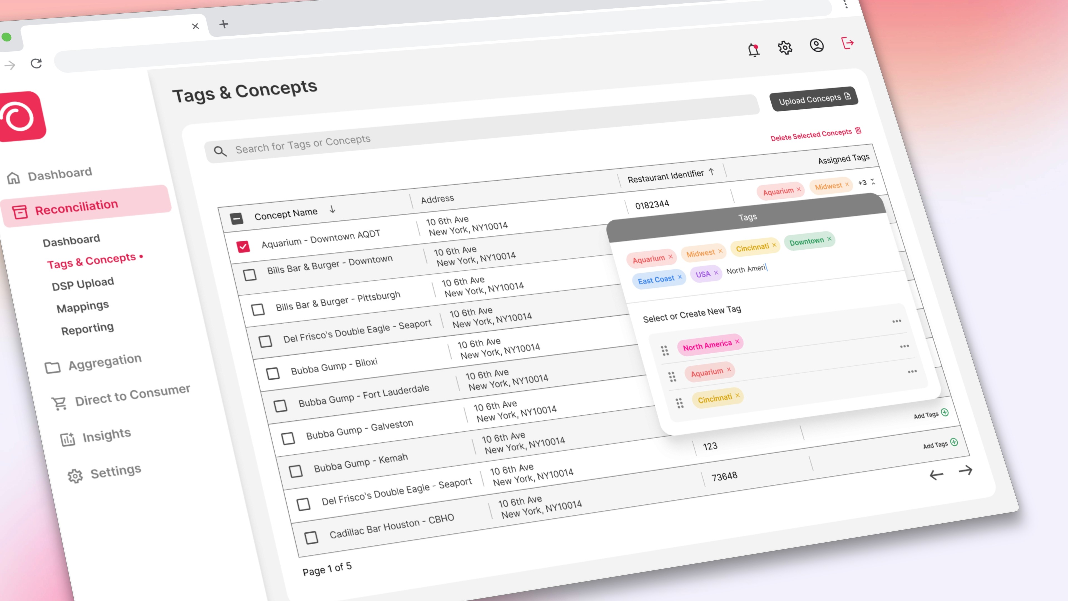Click Upload Concepts button
This screenshot has width=1068, height=601.
(x=814, y=99)
